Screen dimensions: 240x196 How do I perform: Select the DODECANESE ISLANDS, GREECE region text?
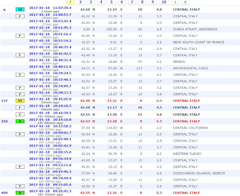pos(199,173)
